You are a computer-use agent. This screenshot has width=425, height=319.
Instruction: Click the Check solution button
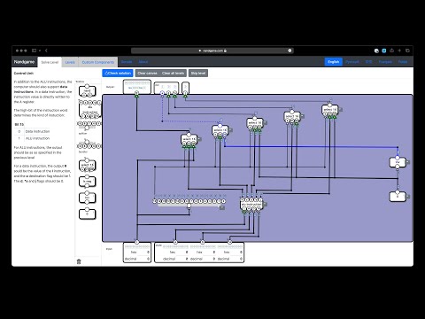(x=118, y=73)
